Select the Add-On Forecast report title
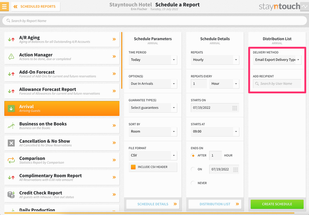 pos(37,72)
